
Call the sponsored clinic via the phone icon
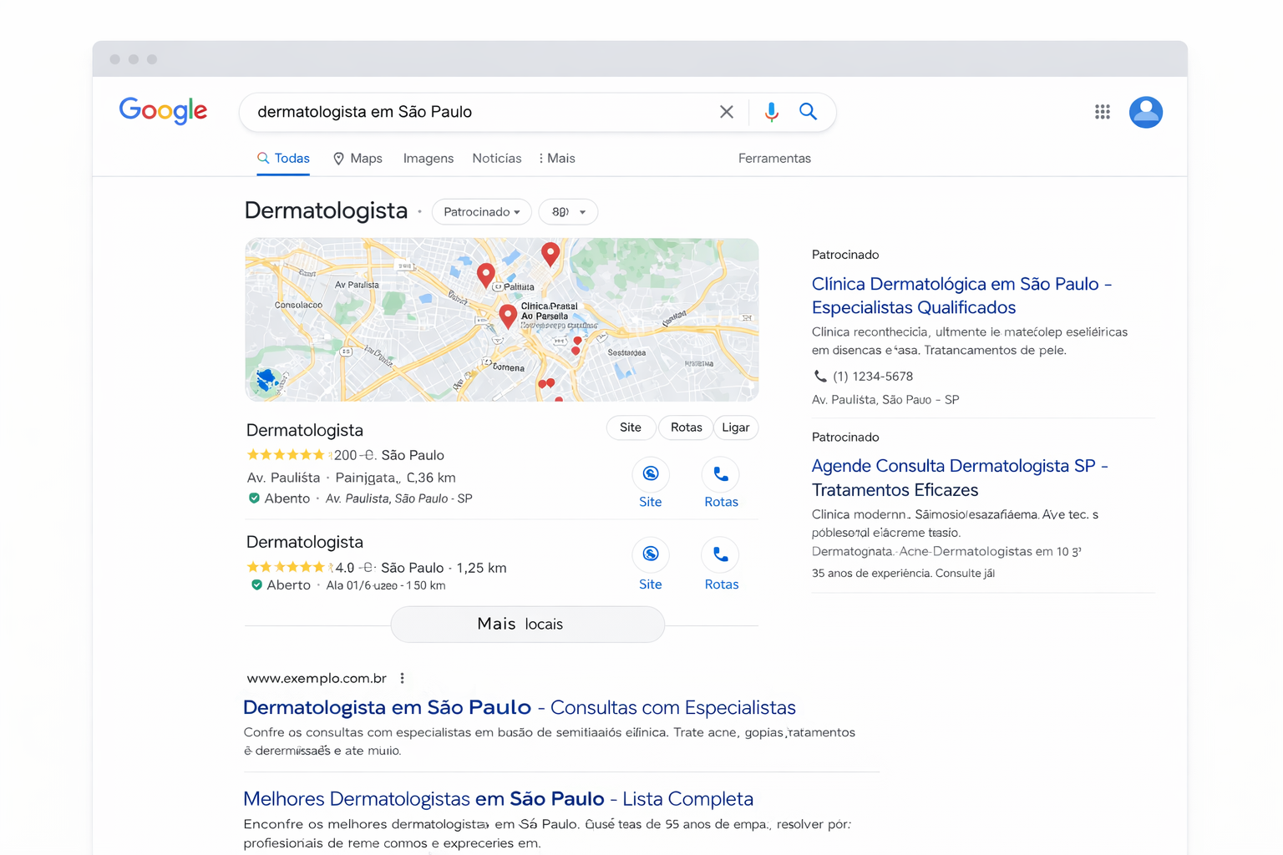click(x=820, y=376)
